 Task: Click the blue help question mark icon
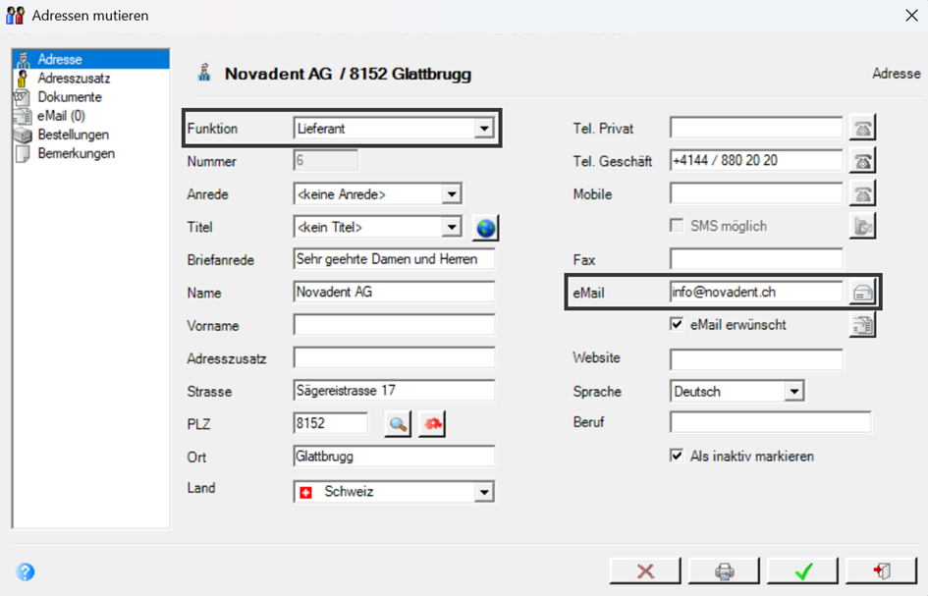(26, 571)
